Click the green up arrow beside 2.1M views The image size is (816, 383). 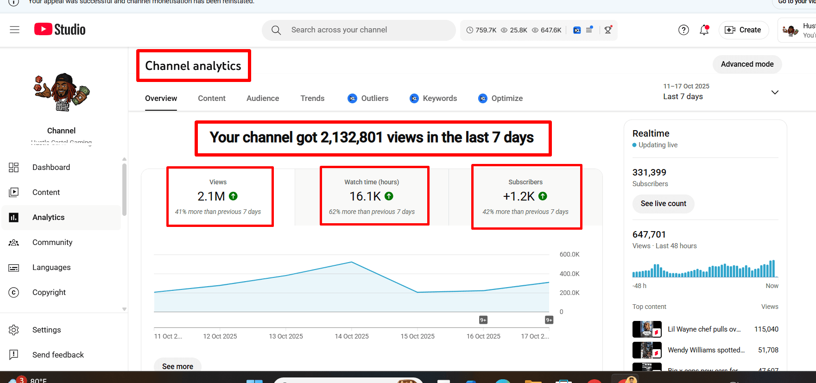(233, 196)
